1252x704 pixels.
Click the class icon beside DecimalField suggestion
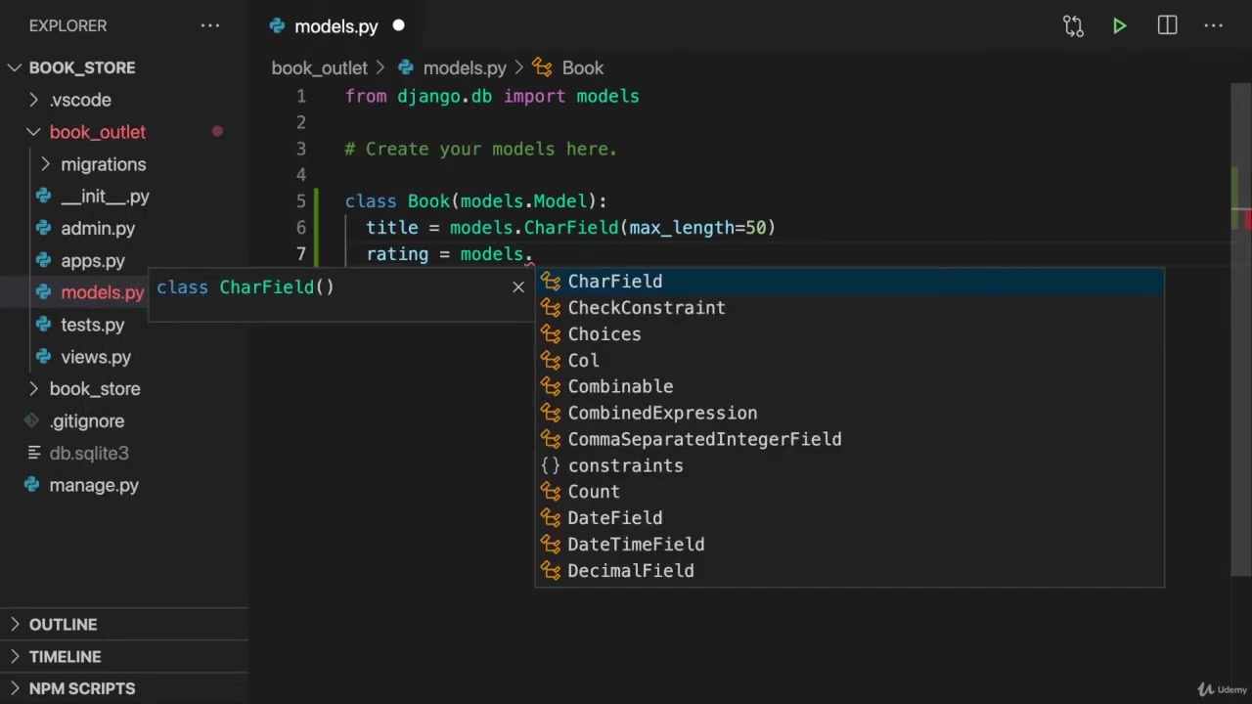(551, 571)
